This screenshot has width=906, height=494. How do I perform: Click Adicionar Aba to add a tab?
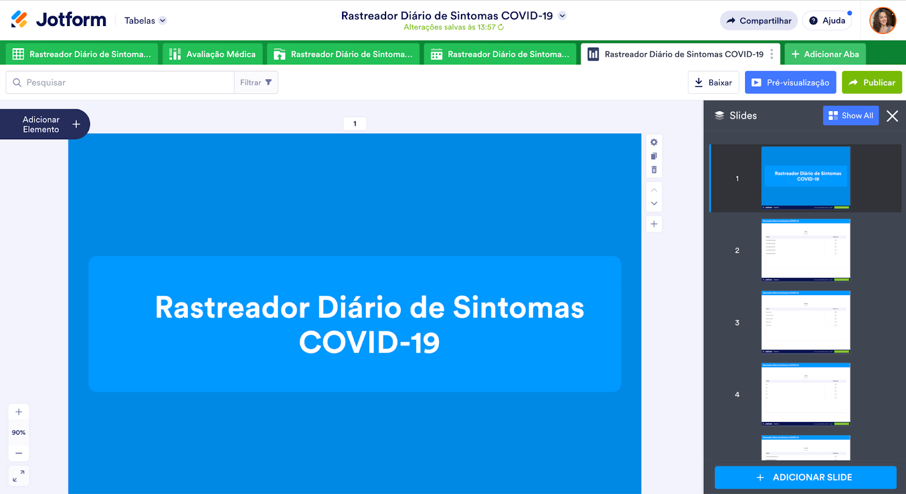point(825,54)
